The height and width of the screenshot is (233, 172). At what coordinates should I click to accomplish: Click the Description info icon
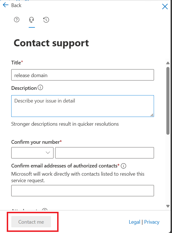[41, 88]
